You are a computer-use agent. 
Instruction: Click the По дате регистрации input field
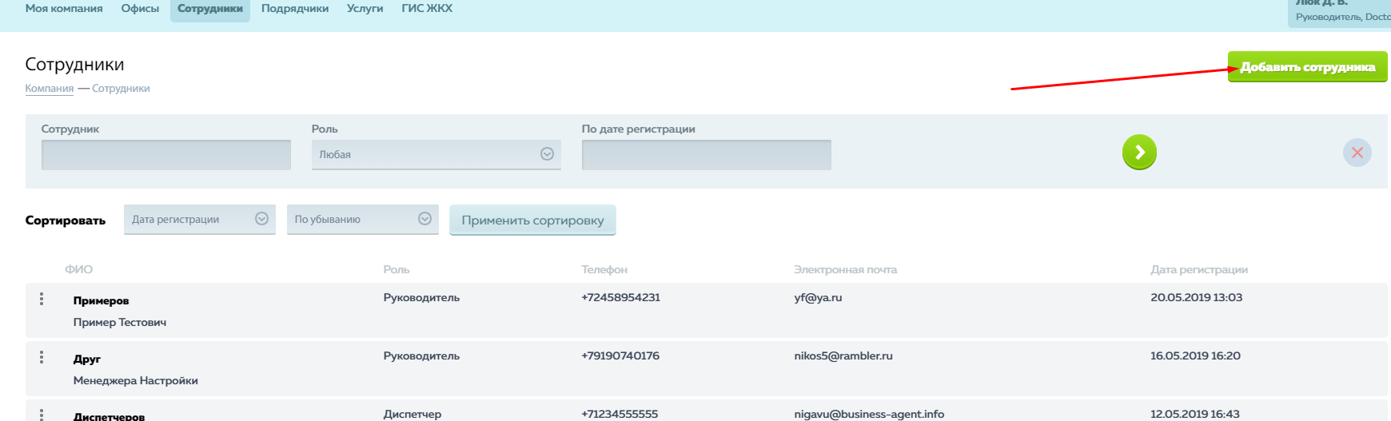click(x=706, y=155)
